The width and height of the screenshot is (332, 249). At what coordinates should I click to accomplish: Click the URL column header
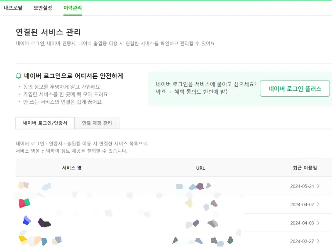(x=200, y=168)
